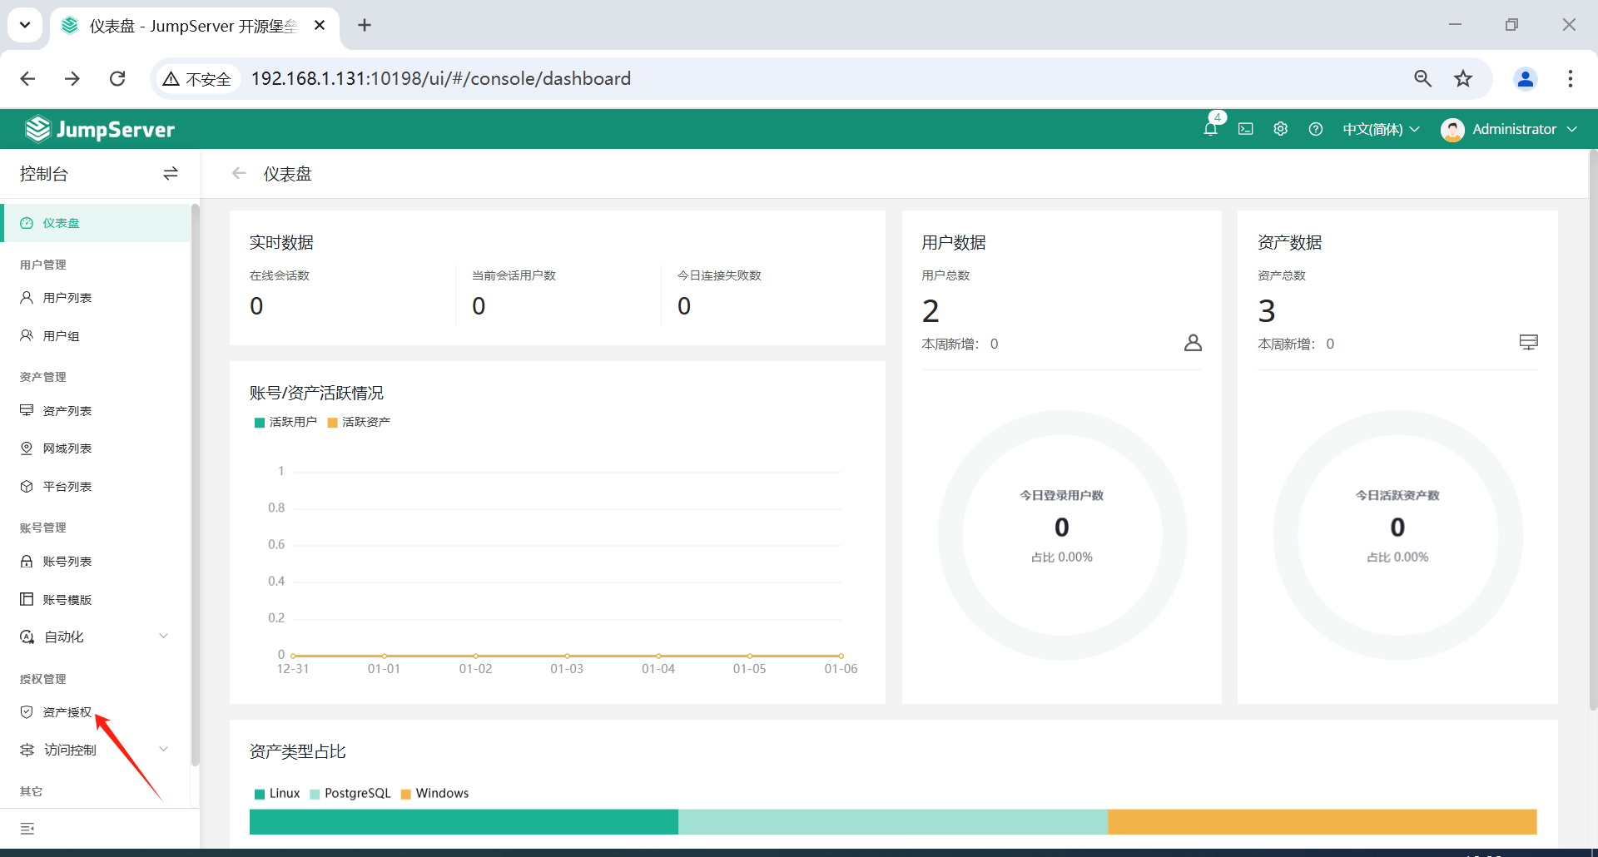
Task: Click the 账号列表 lock icon
Action: pyautogui.click(x=27, y=562)
